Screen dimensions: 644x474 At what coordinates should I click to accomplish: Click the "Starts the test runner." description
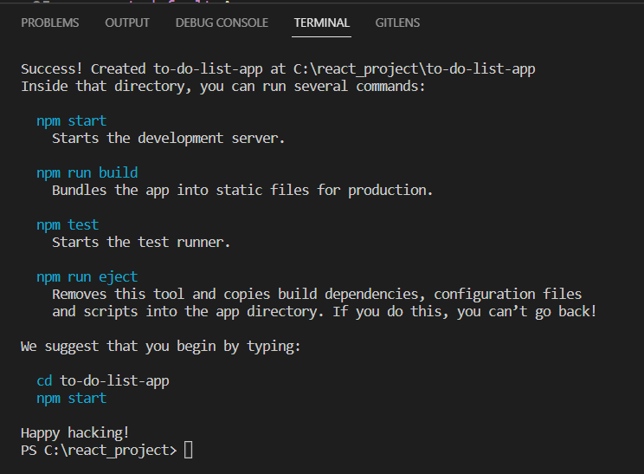tap(141, 243)
